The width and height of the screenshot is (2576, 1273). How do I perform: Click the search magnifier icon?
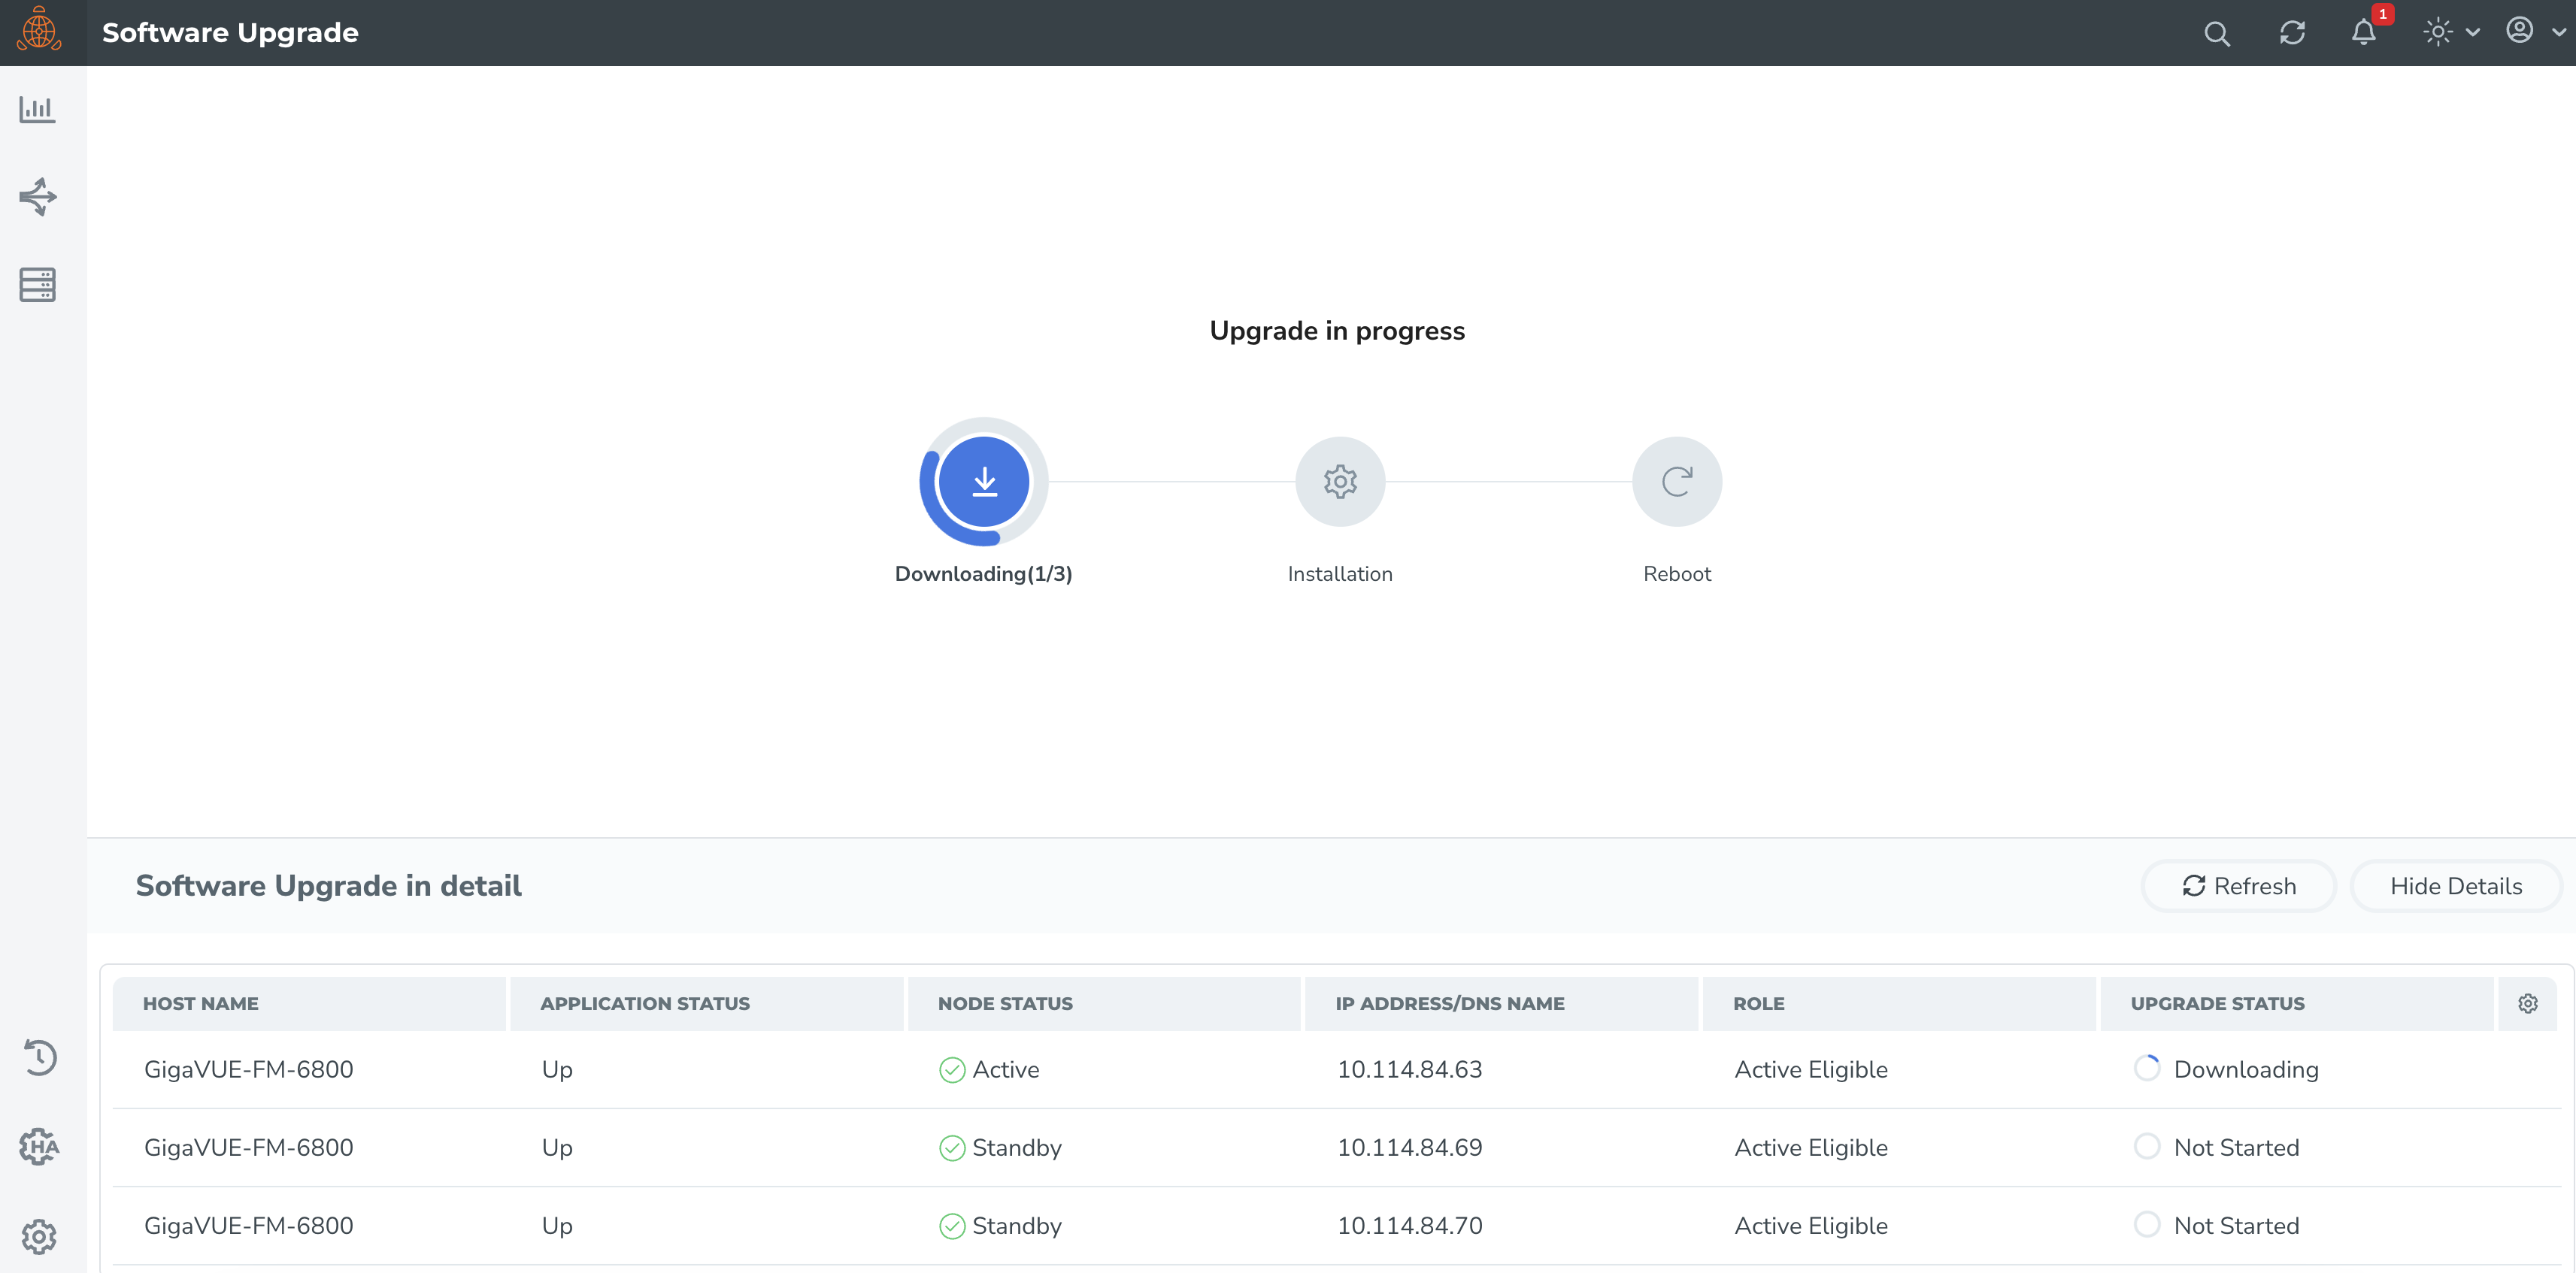point(2216,33)
